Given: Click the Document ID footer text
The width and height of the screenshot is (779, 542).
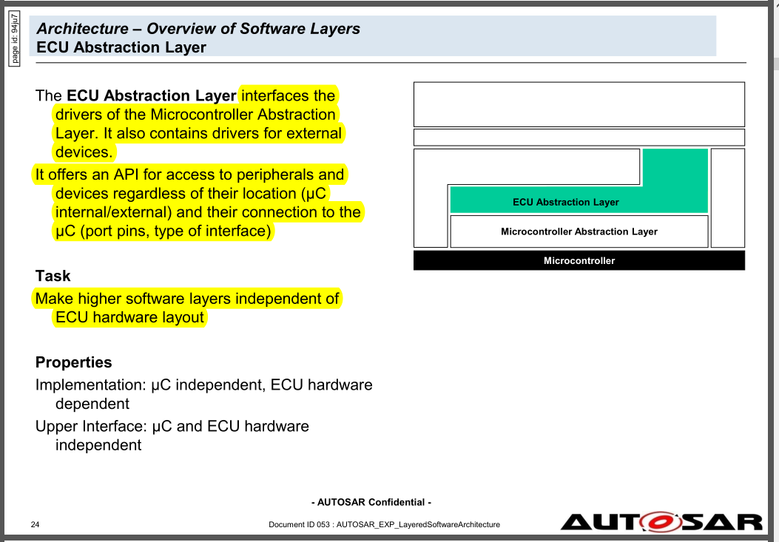Looking at the screenshot, I should click(x=385, y=524).
